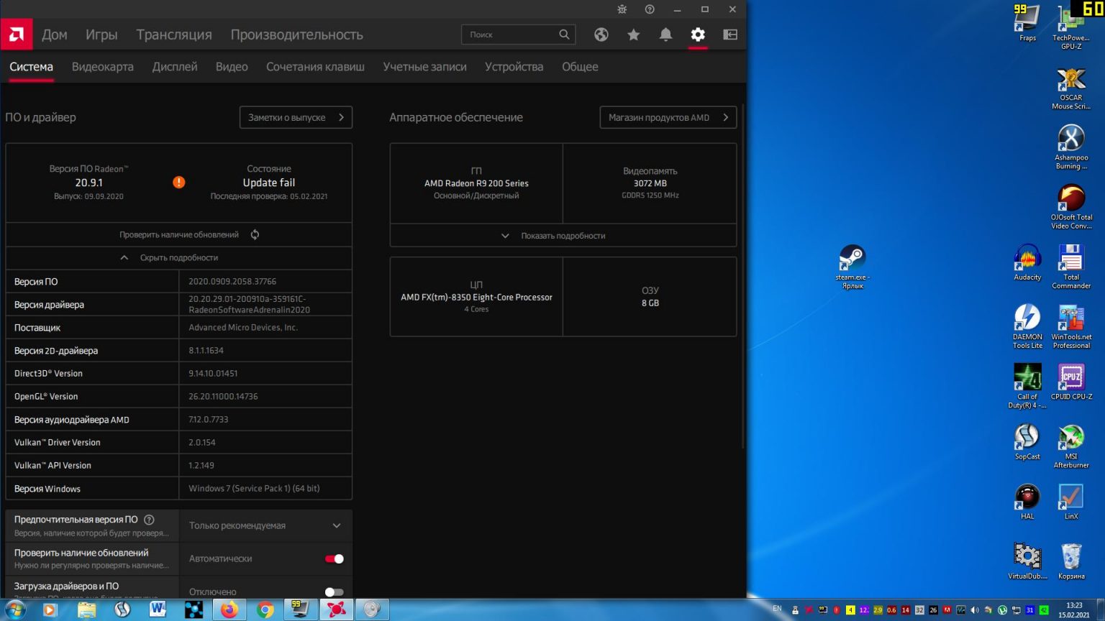Open the HAL desktop icon
The width and height of the screenshot is (1105, 621).
[x=1027, y=501]
